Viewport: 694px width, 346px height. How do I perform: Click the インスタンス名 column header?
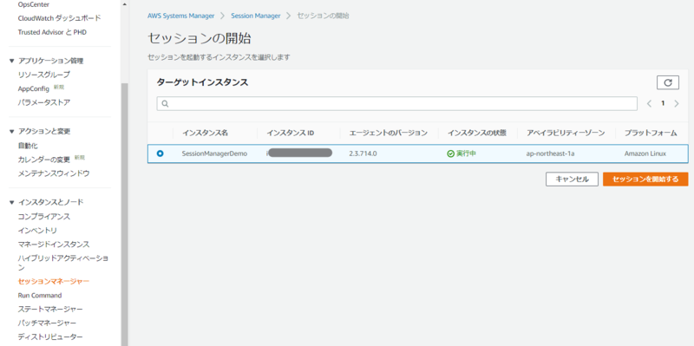click(206, 133)
